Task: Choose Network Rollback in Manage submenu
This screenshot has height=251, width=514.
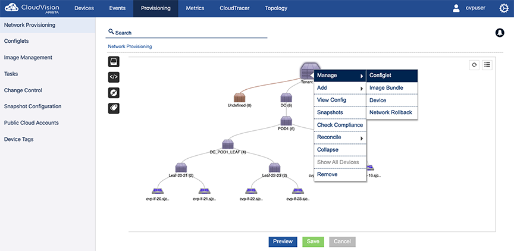Action: point(391,113)
